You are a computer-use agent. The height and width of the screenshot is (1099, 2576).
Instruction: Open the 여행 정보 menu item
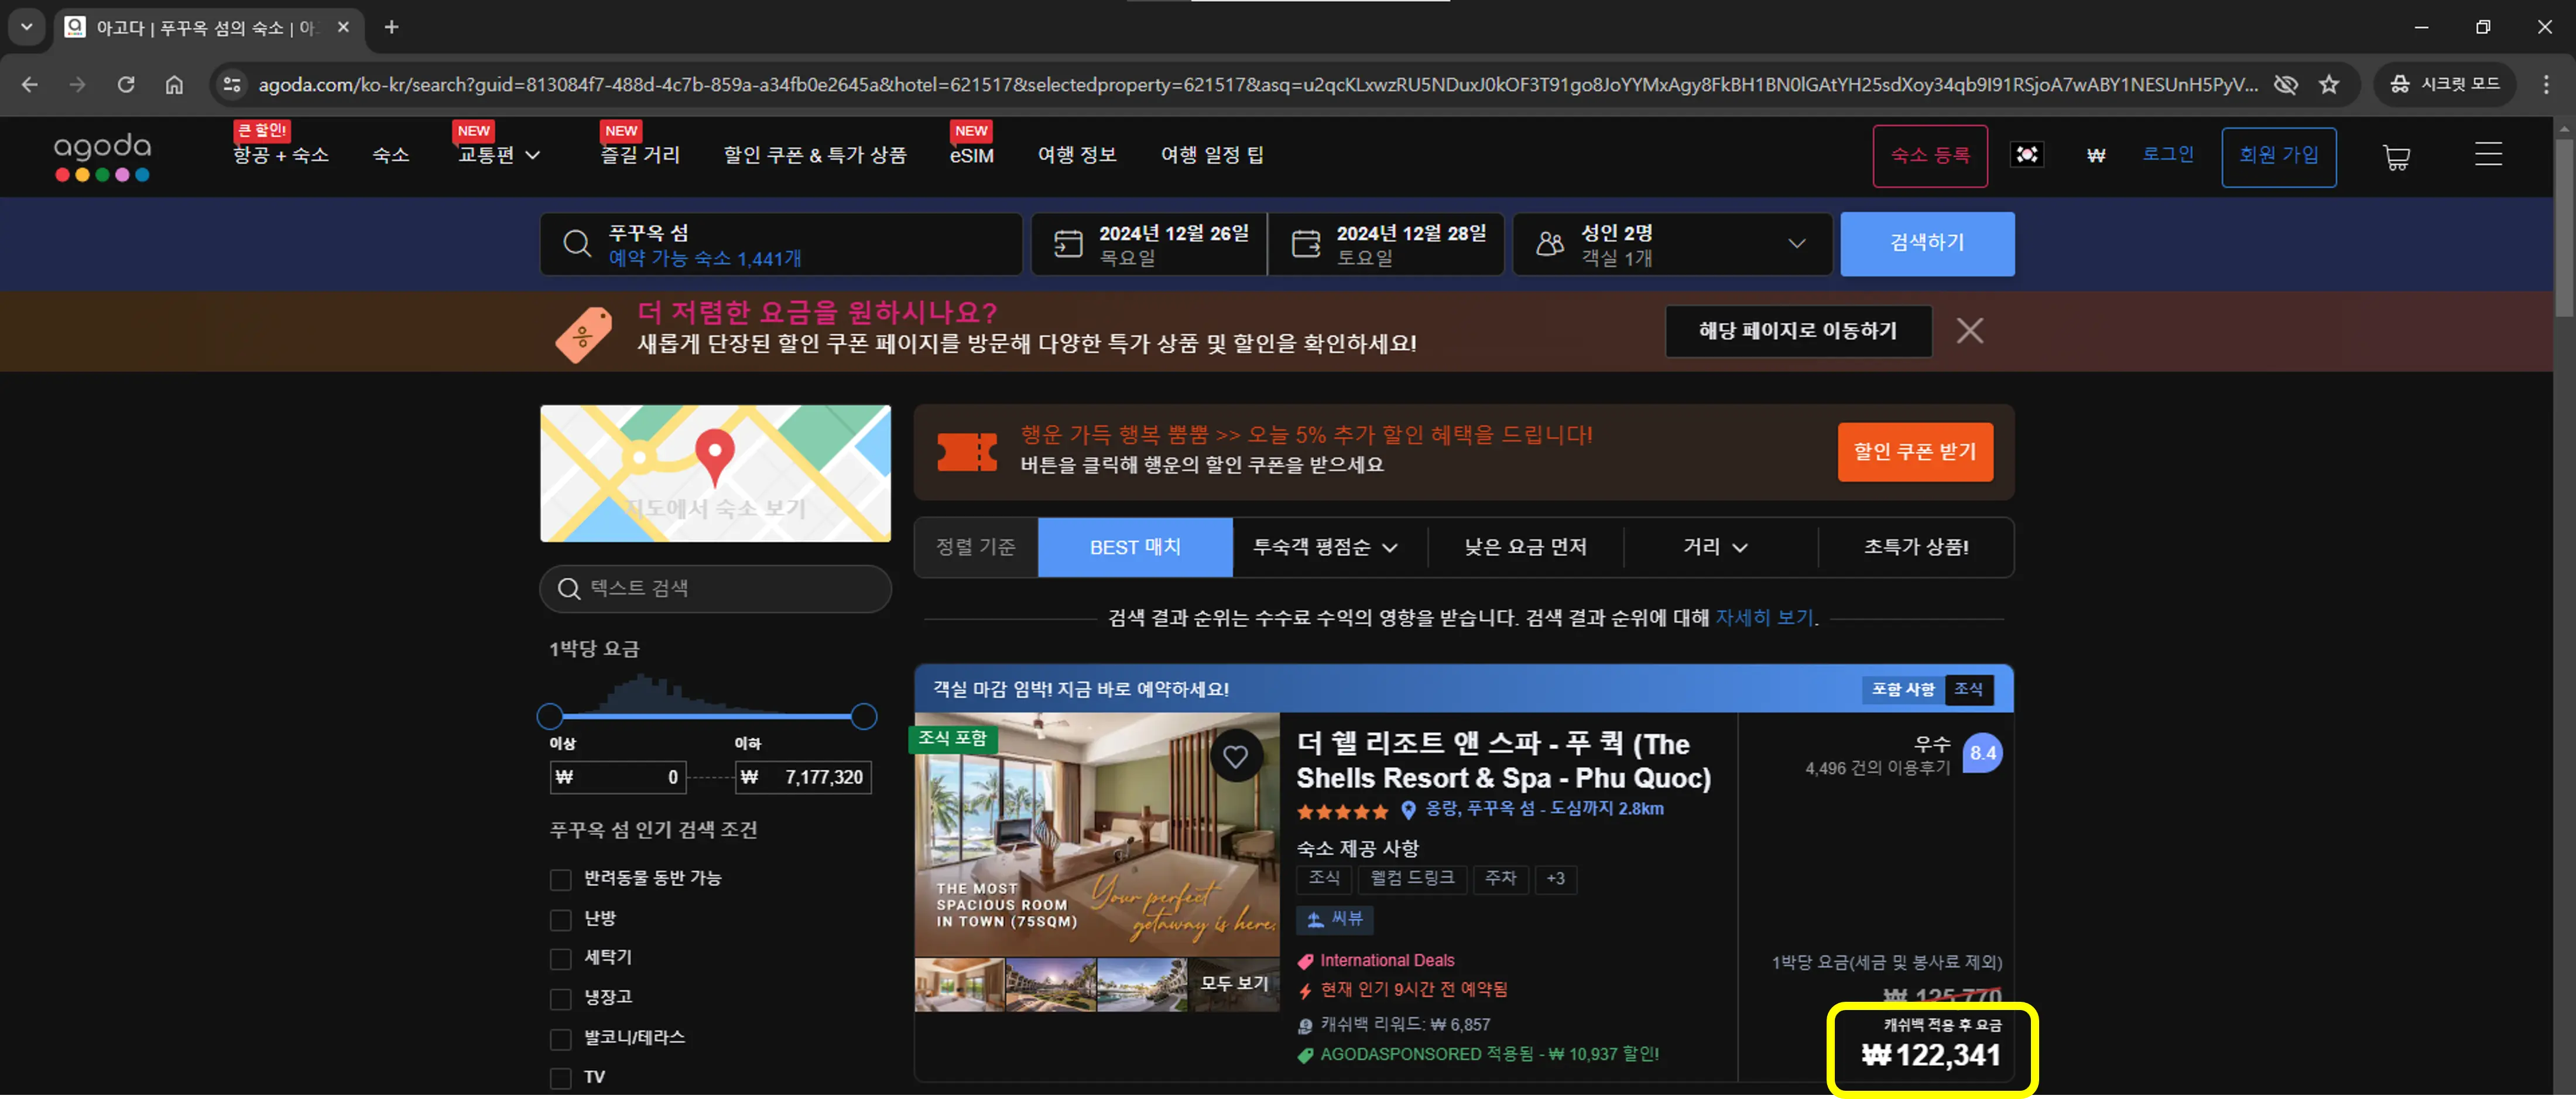tap(1077, 155)
